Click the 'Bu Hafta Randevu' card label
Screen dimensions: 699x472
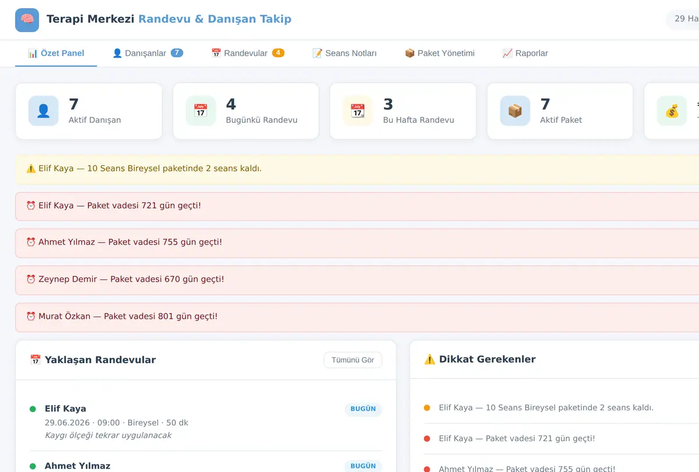[x=419, y=120]
